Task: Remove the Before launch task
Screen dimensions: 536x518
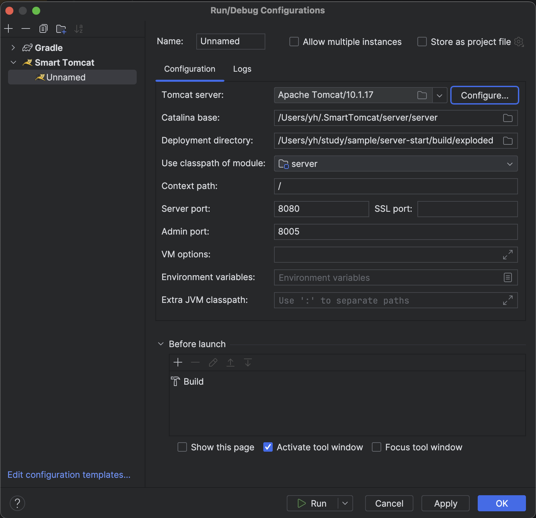Action: [195, 363]
